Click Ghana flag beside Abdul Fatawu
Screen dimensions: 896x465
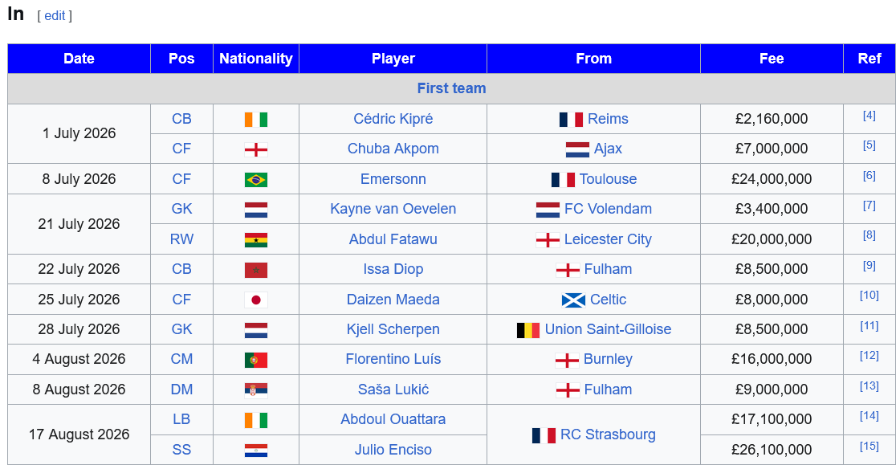tap(256, 240)
